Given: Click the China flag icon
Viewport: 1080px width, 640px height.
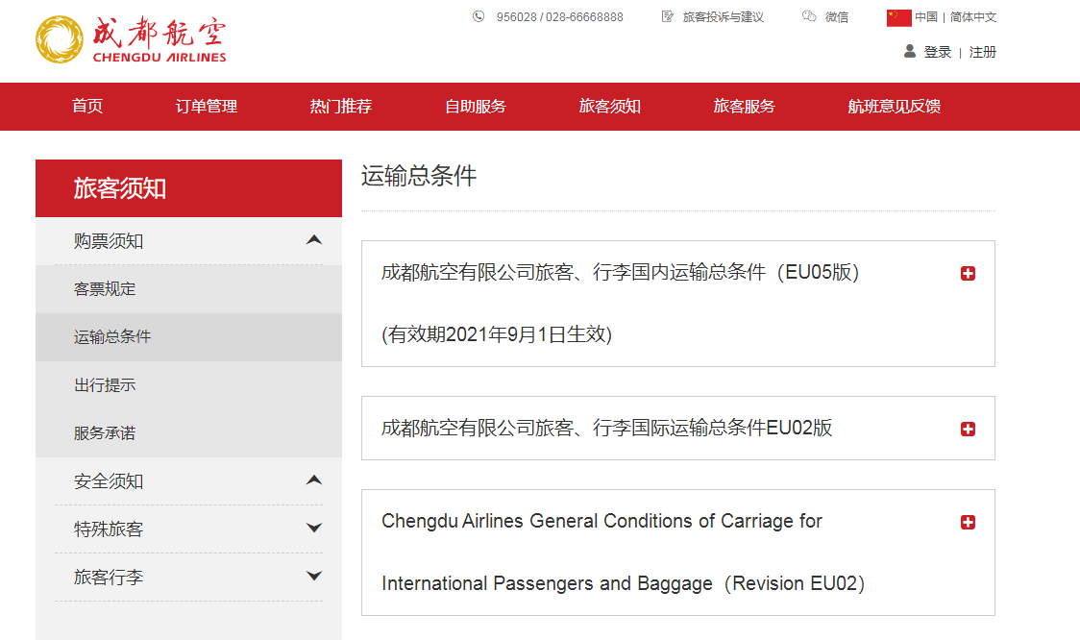Looking at the screenshot, I should [x=898, y=17].
